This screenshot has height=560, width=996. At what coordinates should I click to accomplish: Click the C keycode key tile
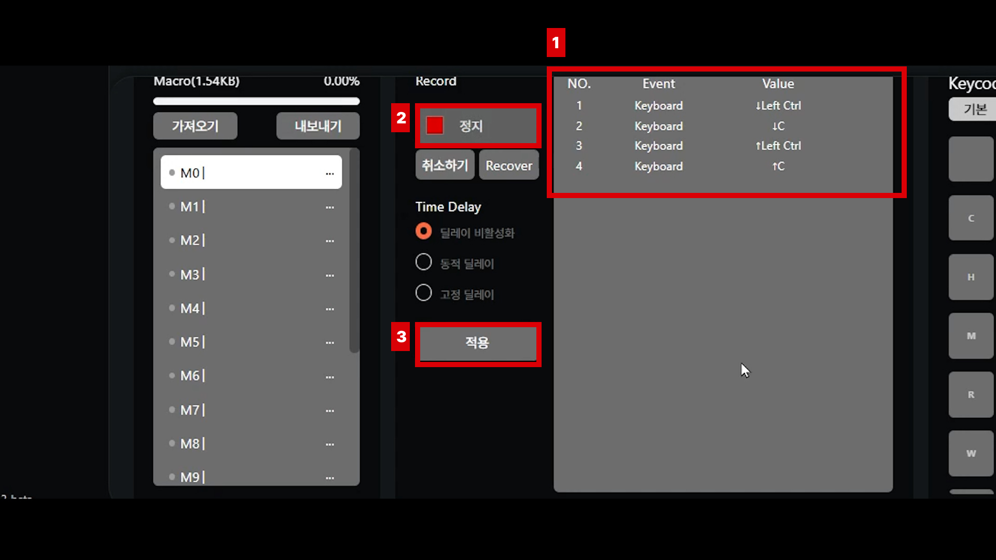tap(971, 218)
